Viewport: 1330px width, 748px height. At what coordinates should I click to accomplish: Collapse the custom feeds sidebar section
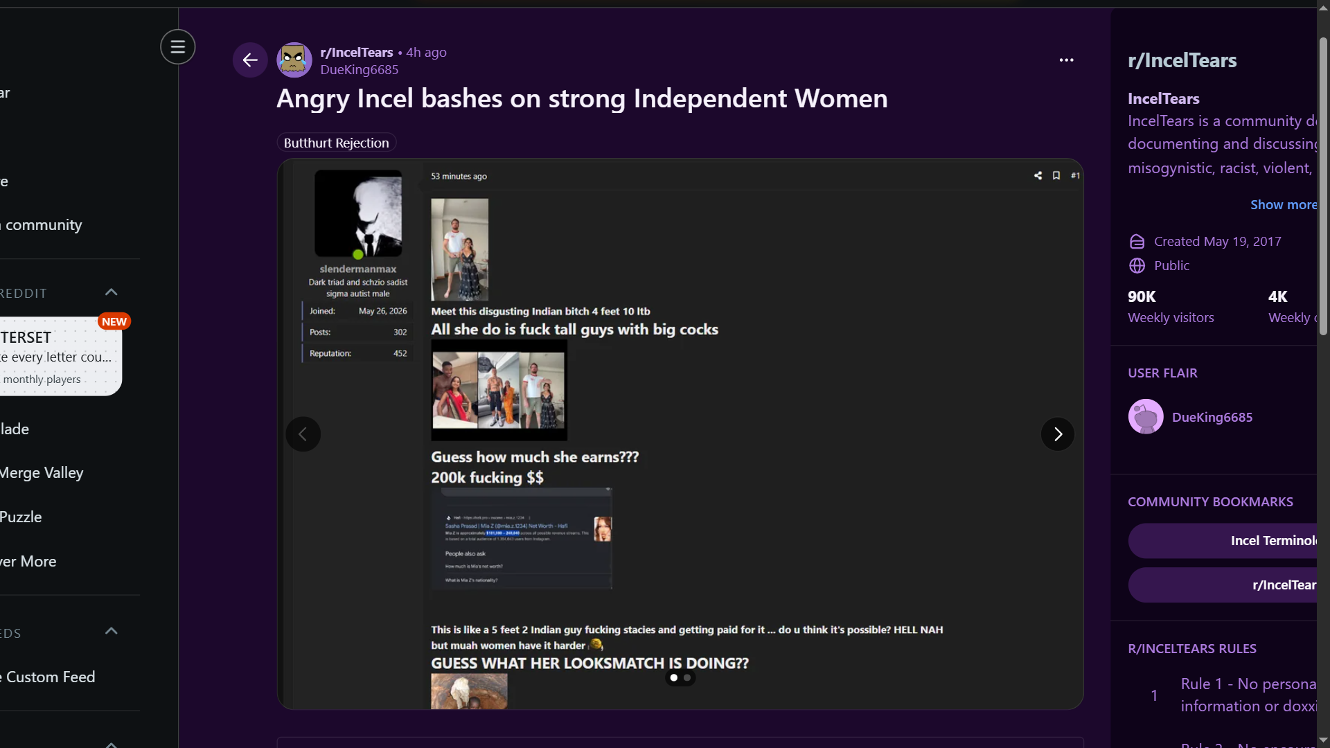111,632
